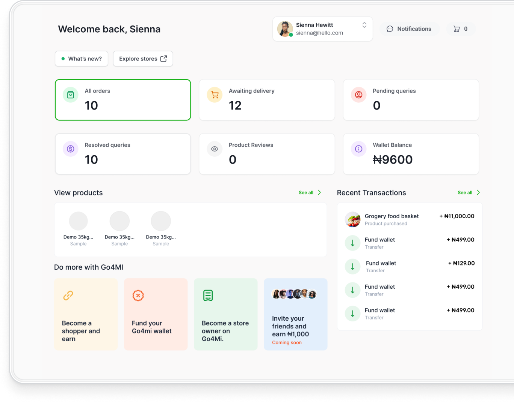Viewport: 514px width, 402px height.
Task: Click the shopping cart icon
Action: (457, 29)
